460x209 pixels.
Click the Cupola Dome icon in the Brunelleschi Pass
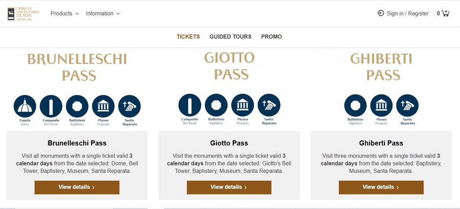[25, 106]
